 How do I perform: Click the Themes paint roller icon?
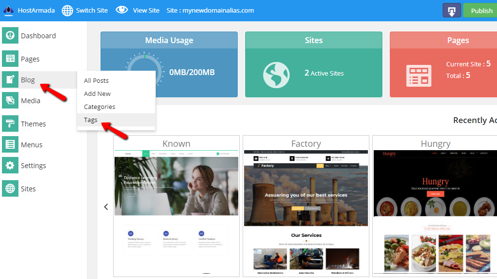10,124
